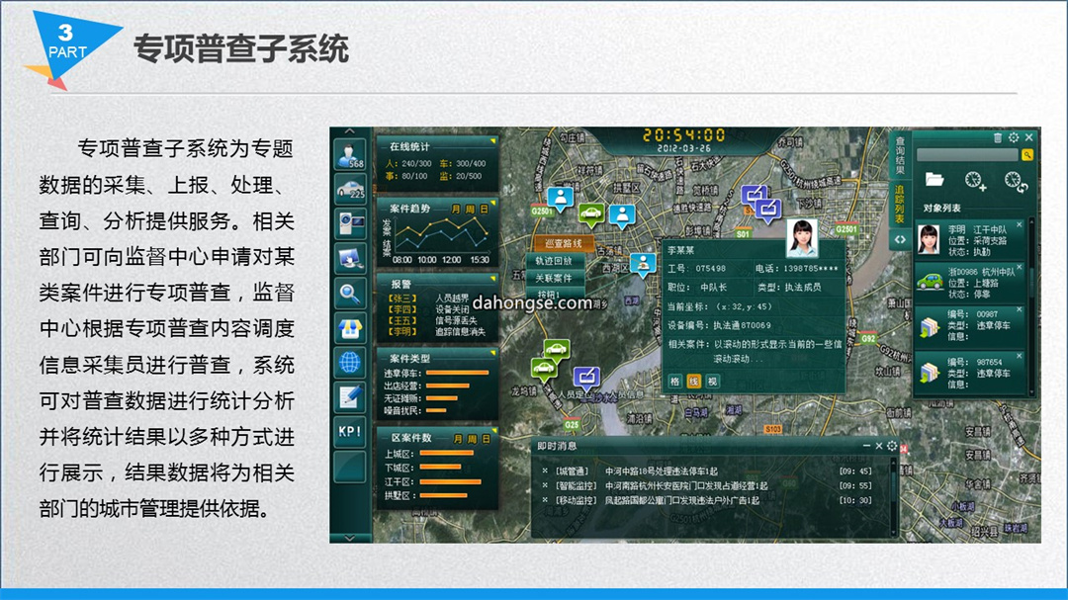Click the purple device marker near 下沙镇
Image resolution: width=1068 pixels, height=600 pixels.
click(767, 210)
